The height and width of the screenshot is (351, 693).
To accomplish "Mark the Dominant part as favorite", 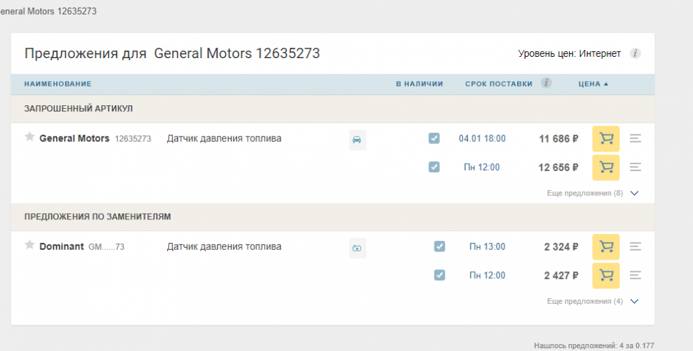I will click(x=30, y=245).
